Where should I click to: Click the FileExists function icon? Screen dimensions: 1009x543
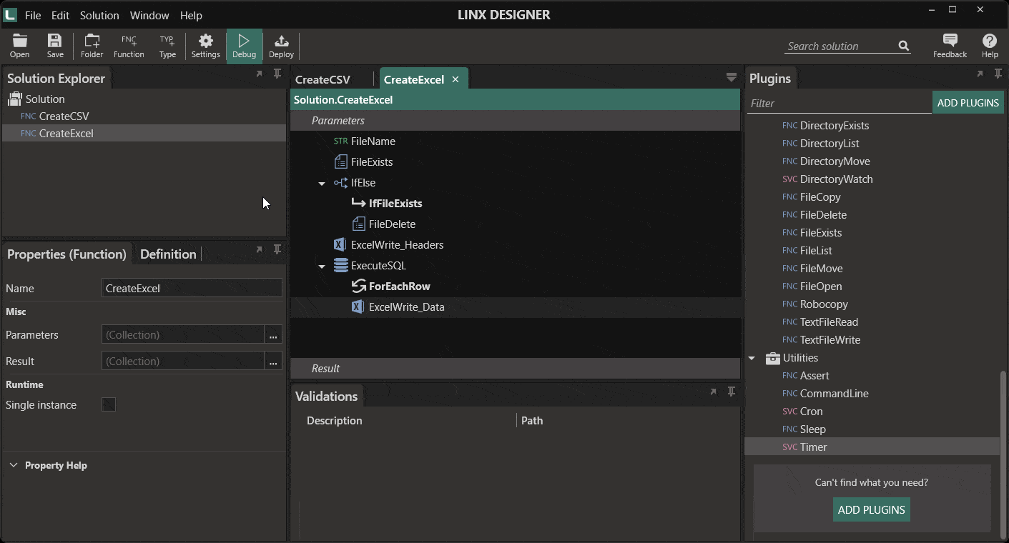(x=340, y=161)
